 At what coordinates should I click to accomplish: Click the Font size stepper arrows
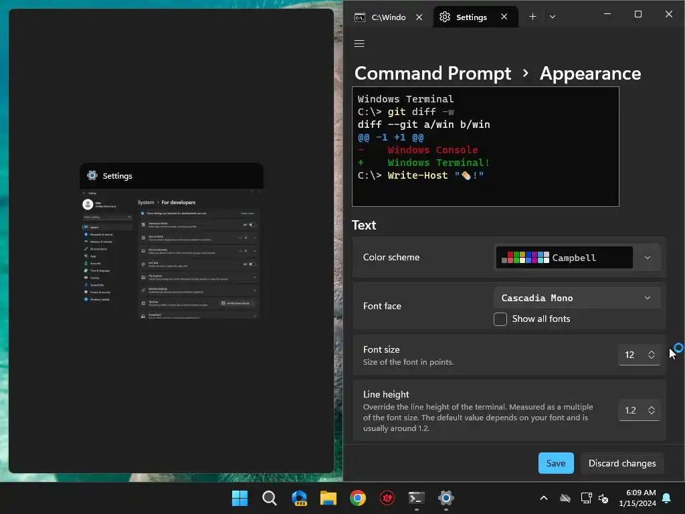tap(652, 355)
